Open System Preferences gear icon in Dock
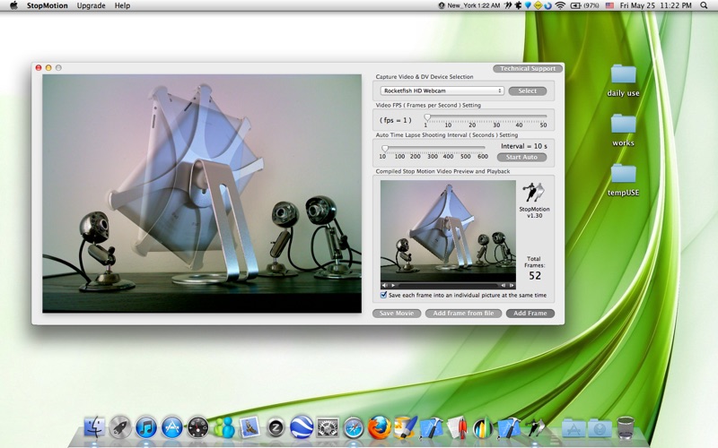 [x=328, y=428]
